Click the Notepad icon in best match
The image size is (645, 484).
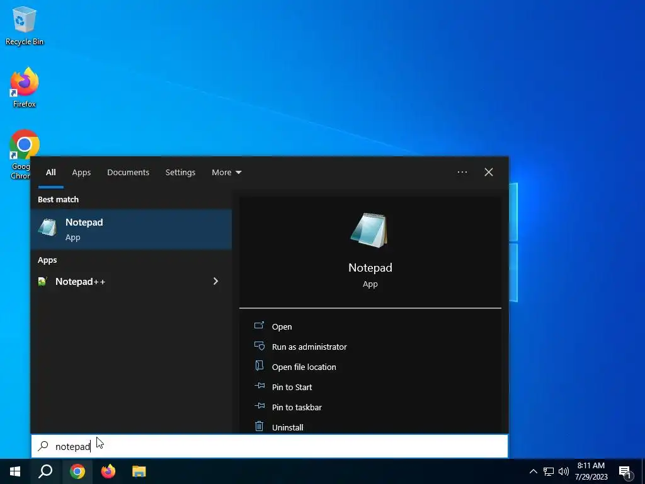pos(48,228)
